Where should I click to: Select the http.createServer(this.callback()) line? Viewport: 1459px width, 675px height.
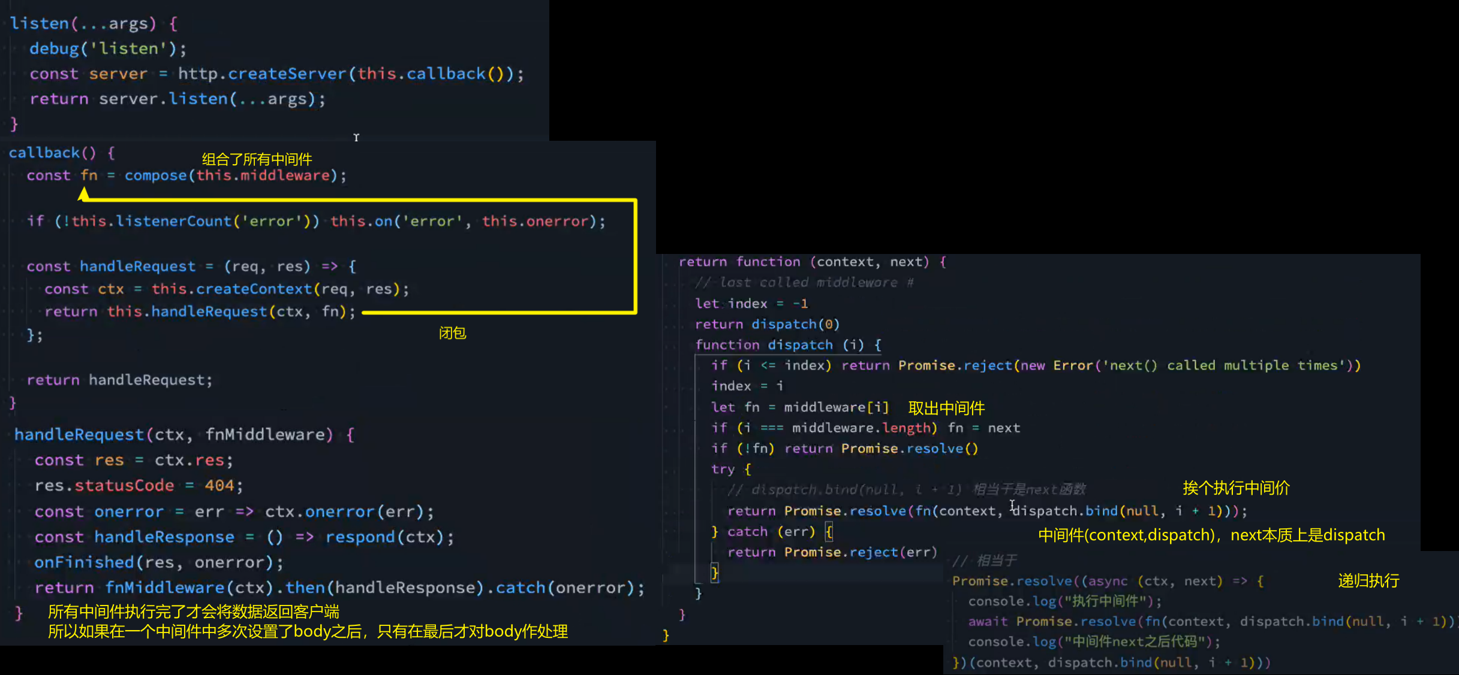coord(277,74)
